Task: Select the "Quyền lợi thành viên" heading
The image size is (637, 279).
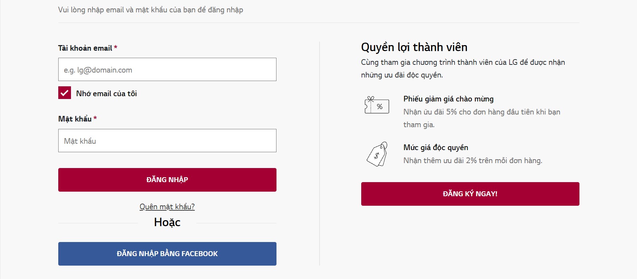Action: tap(414, 47)
